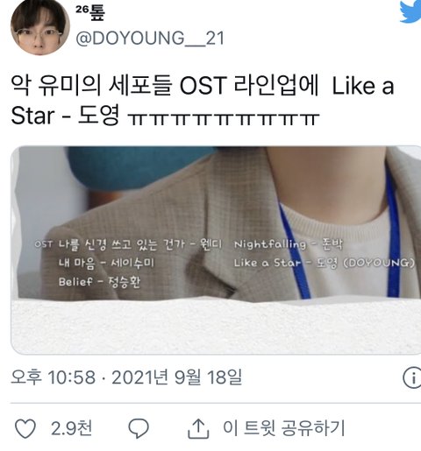The width and height of the screenshot is (421, 451).
Task: Click the 내 마음 - 세이수미 caption
Action: [106, 263]
